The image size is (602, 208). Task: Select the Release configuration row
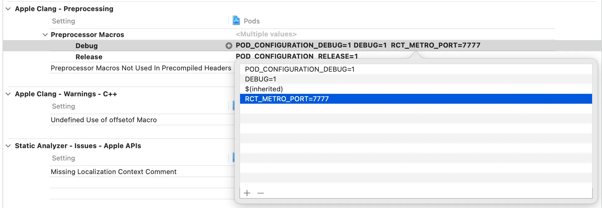click(89, 57)
